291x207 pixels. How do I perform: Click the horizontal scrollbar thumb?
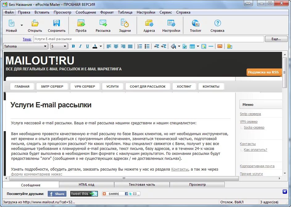(x=124, y=178)
